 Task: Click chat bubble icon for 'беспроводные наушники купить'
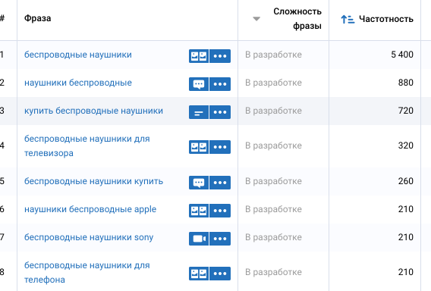199,183
